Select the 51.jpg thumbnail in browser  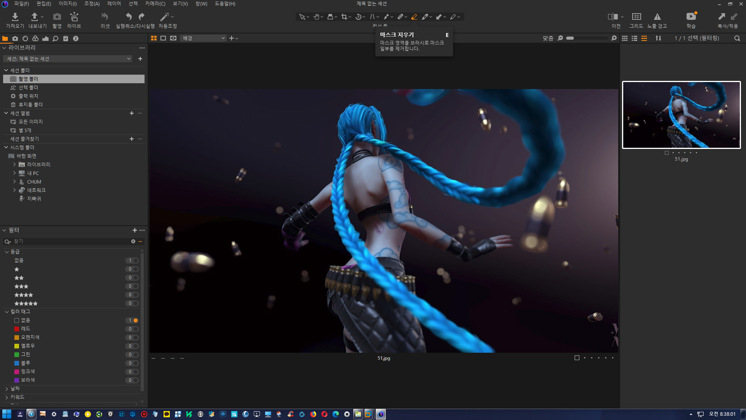coord(681,115)
